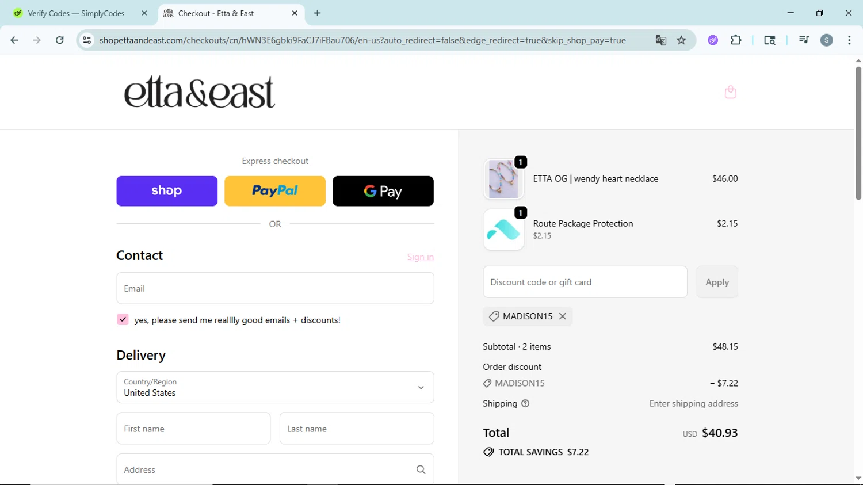Click the page vertical scrollbar thumb
The image size is (863, 485).
pyautogui.click(x=858, y=133)
